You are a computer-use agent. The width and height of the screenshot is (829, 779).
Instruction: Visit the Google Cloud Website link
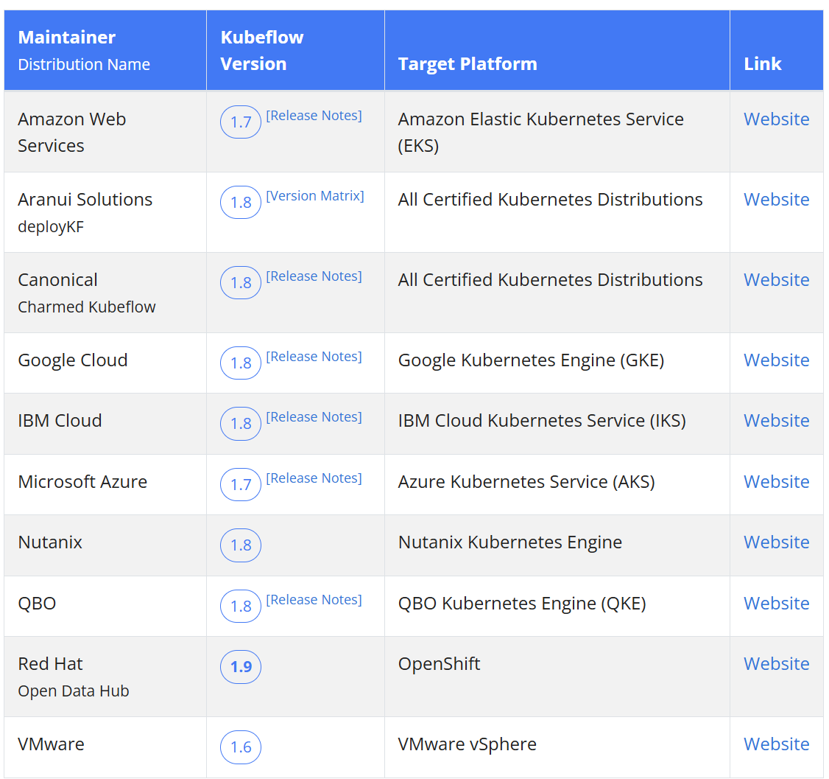pyautogui.click(x=776, y=360)
